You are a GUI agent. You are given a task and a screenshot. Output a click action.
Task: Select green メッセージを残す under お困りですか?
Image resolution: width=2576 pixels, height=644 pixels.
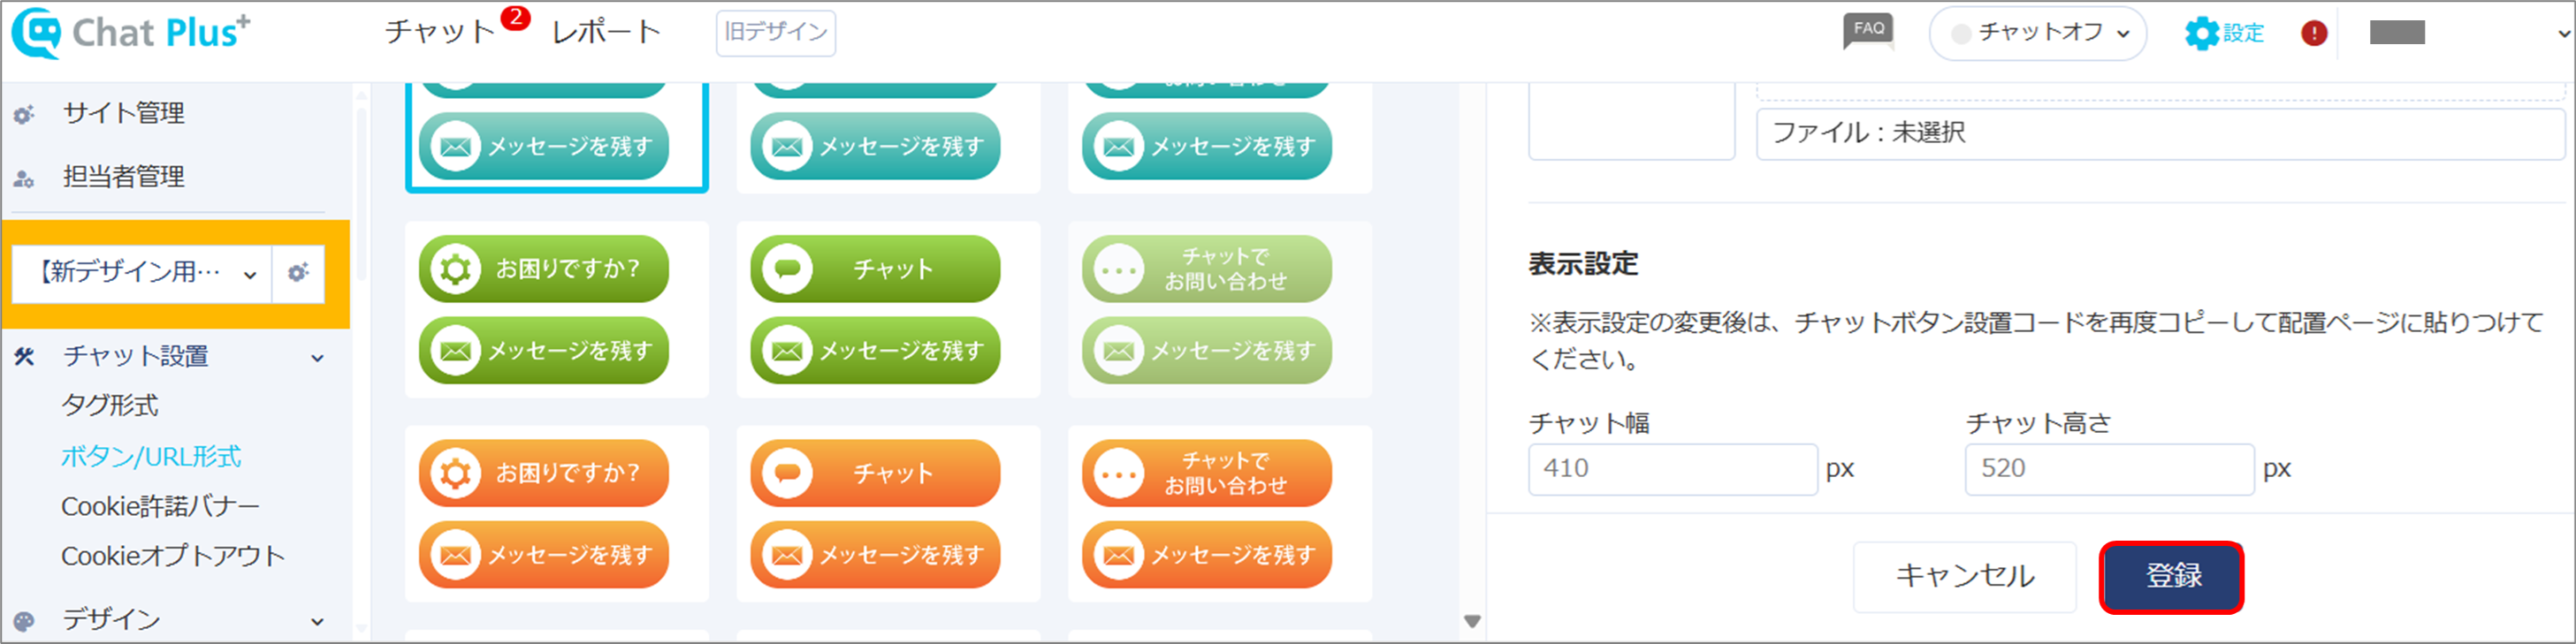click(x=544, y=351)
